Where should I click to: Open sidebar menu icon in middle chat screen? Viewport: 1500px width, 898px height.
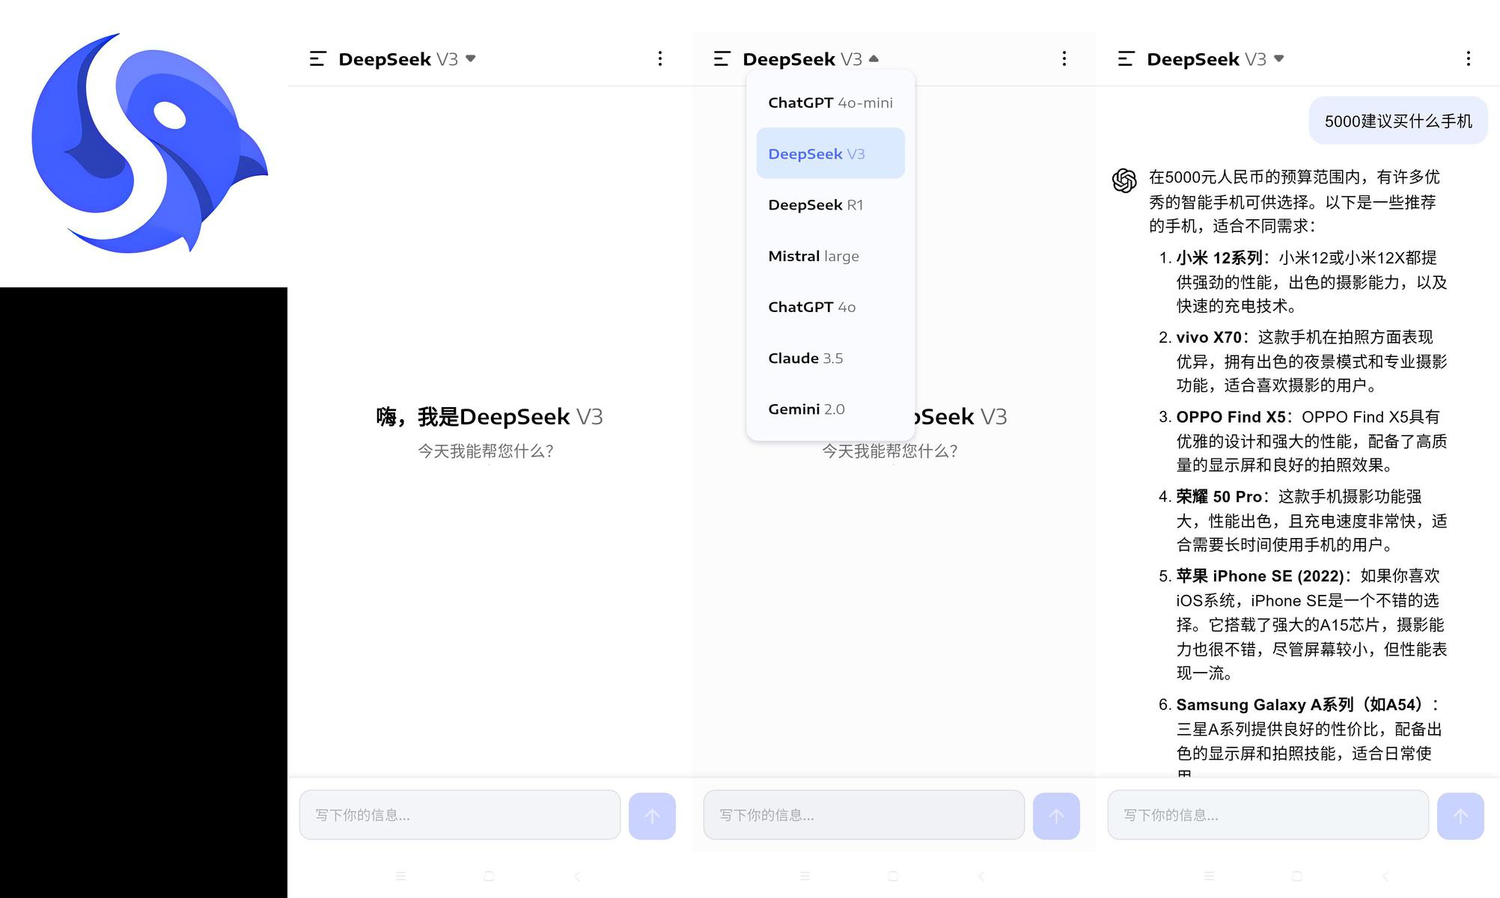(x=722, y=59)
